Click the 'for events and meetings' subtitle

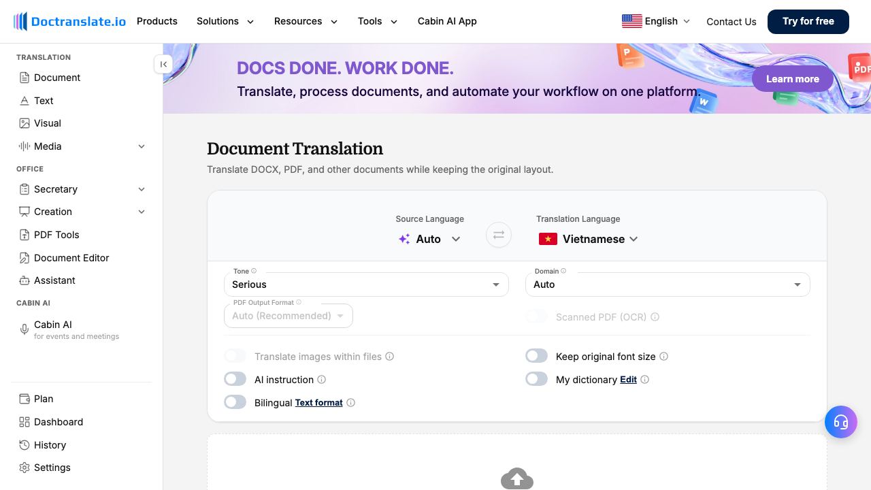click(76, 336)
